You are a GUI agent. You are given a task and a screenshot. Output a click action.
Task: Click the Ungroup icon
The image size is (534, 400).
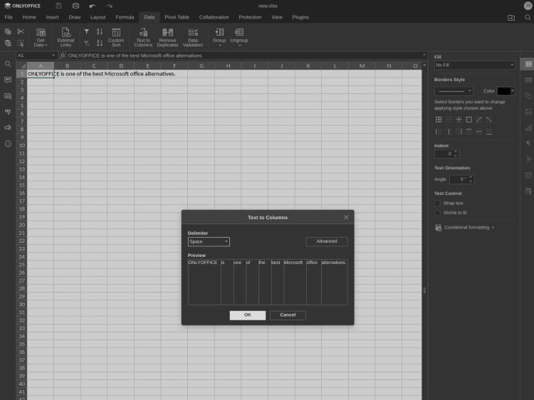coord(239,32)
